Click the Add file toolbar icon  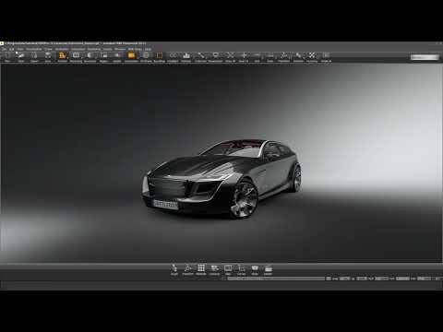pos(34,57)
